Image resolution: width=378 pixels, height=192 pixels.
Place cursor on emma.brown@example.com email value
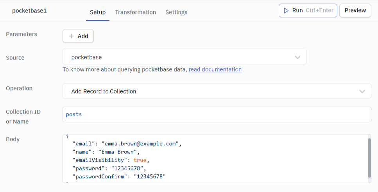tap(142, 144)
